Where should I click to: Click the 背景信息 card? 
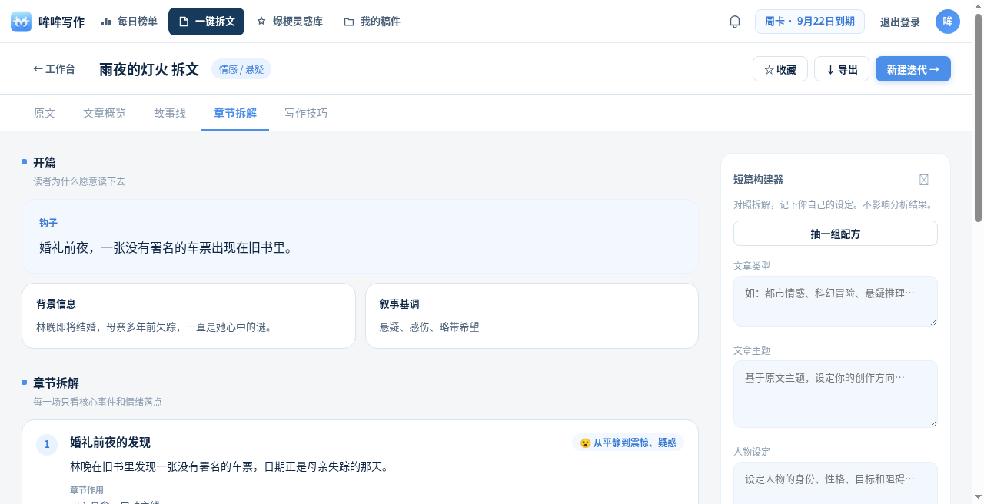point(188,316)
